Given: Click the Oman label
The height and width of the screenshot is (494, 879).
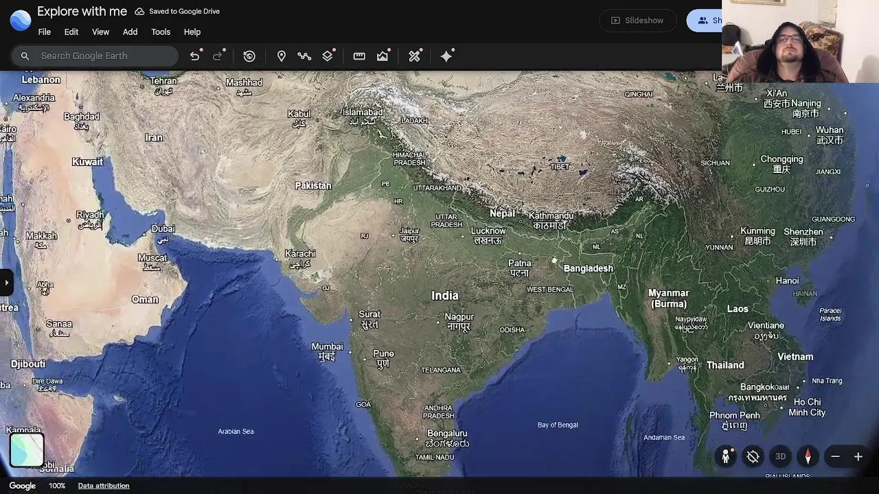Looking at the screenshot, I should click(x=145, y=300).
